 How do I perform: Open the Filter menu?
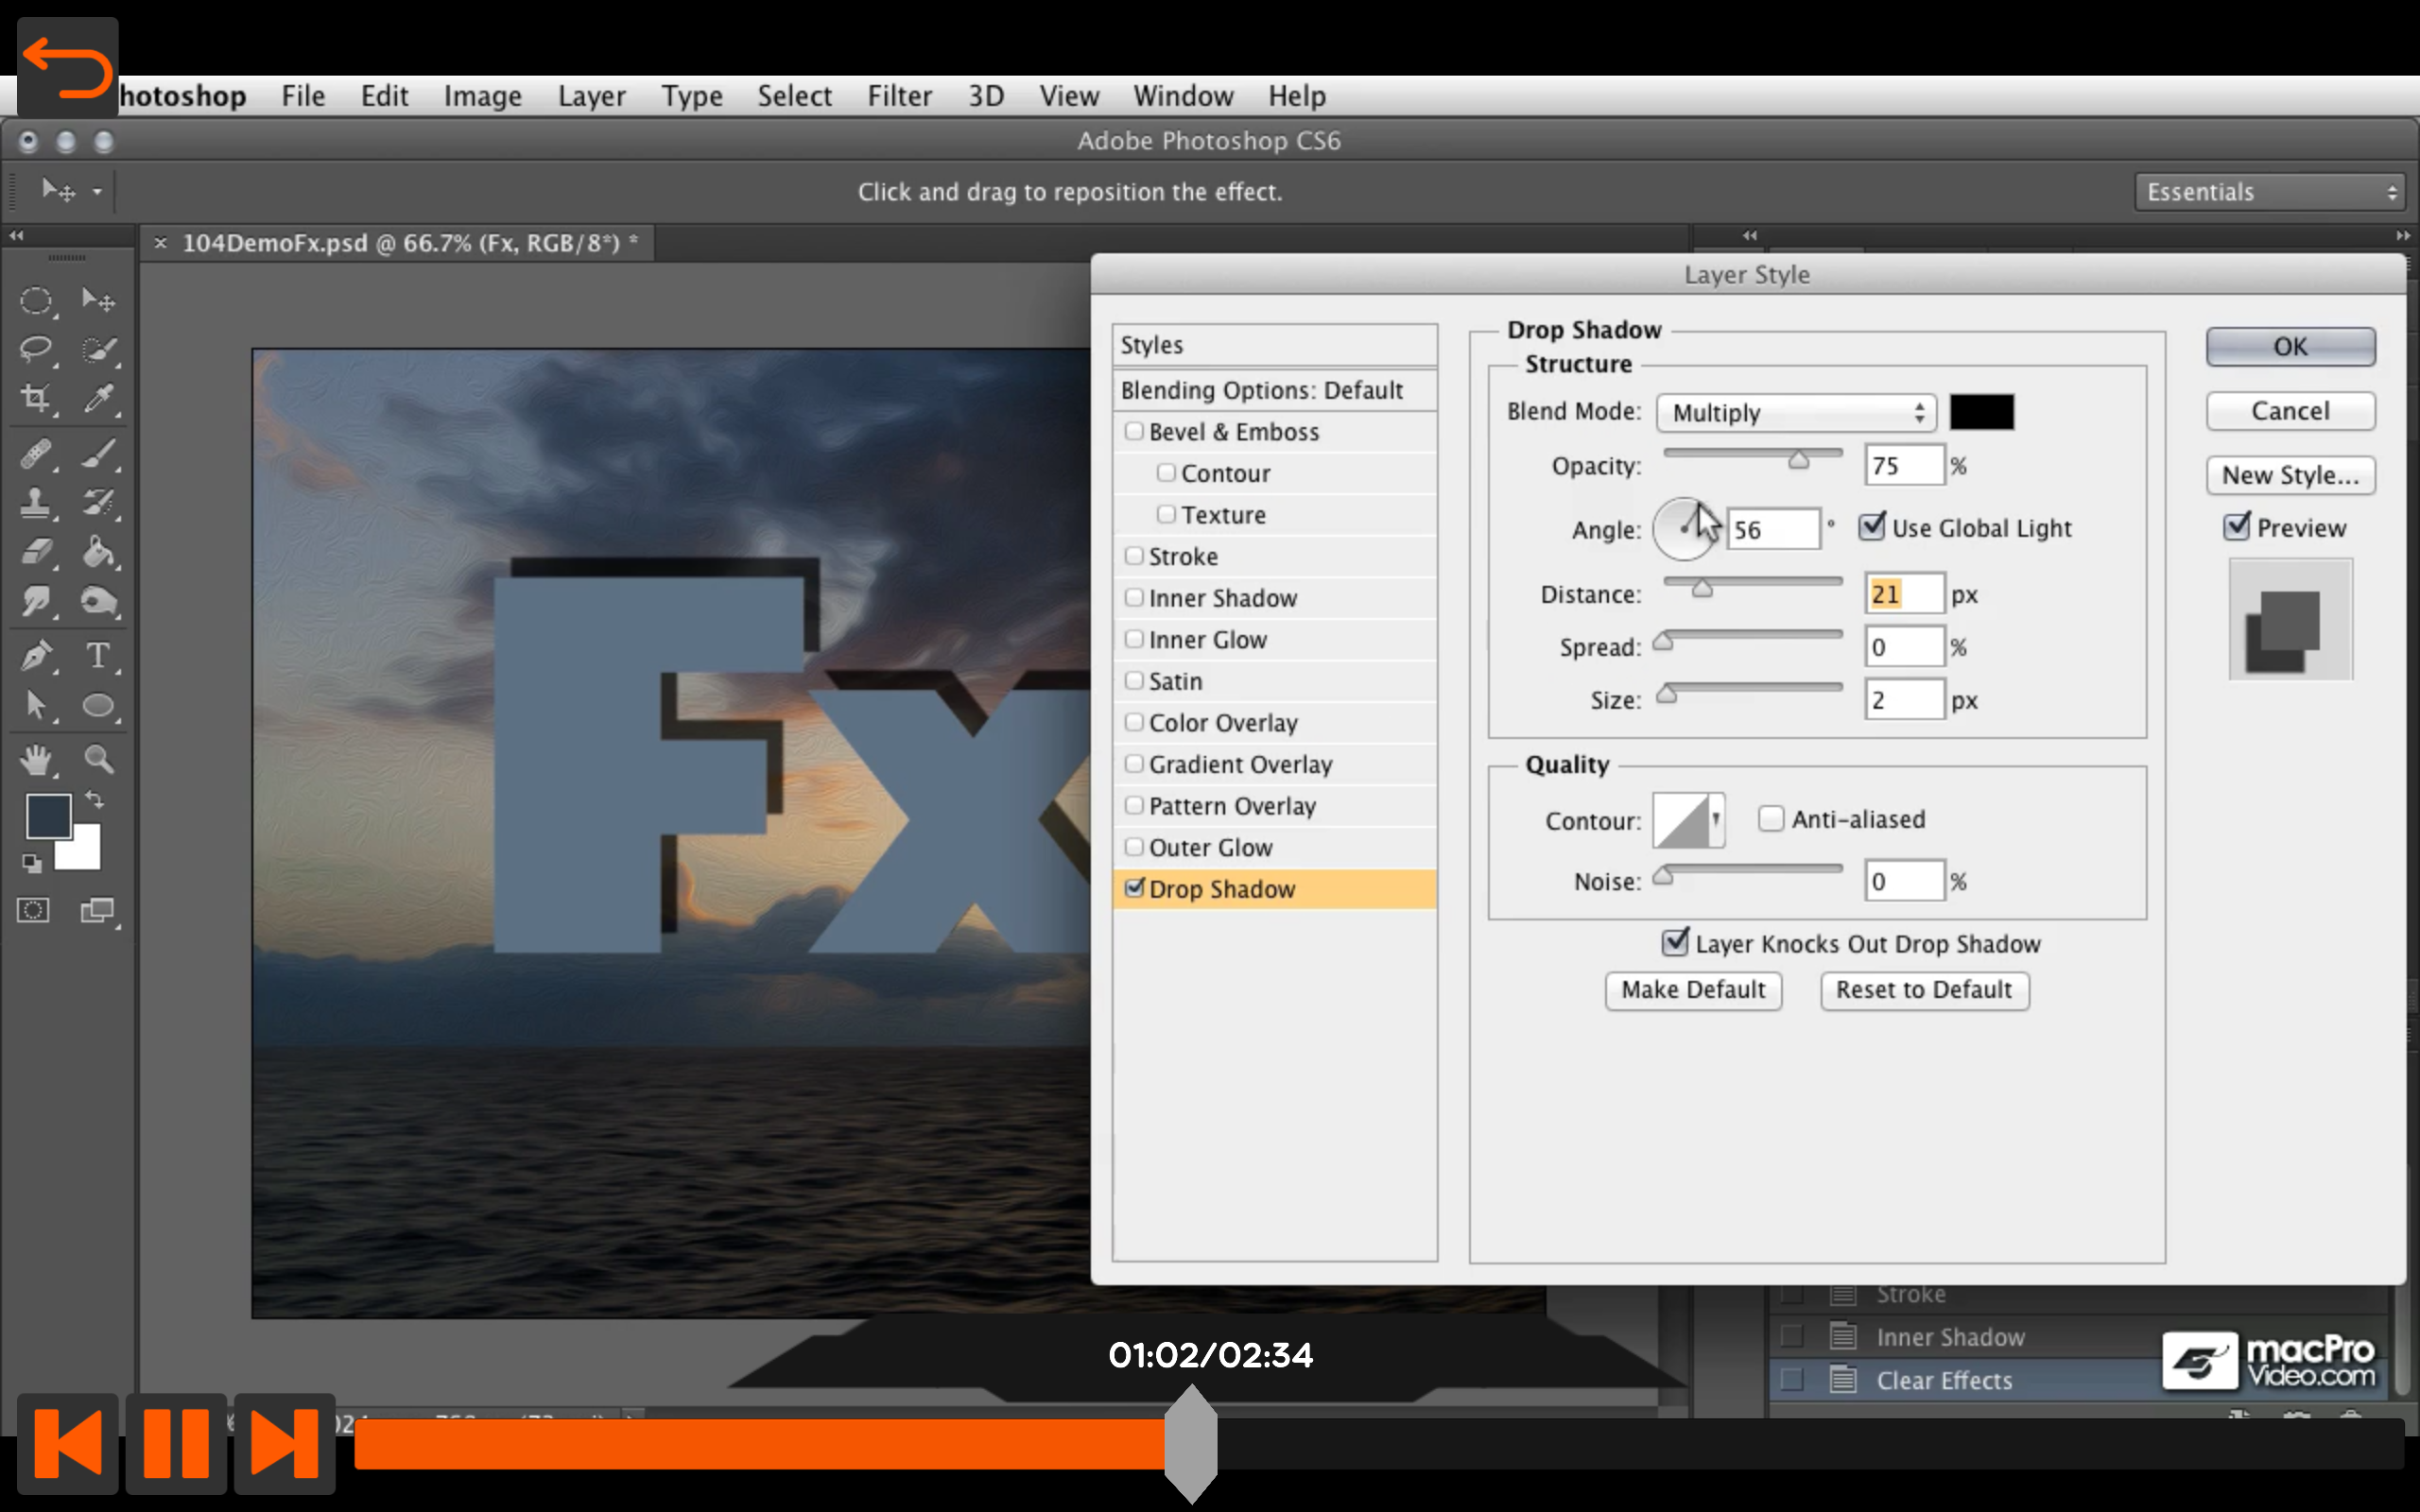(899, 95)
